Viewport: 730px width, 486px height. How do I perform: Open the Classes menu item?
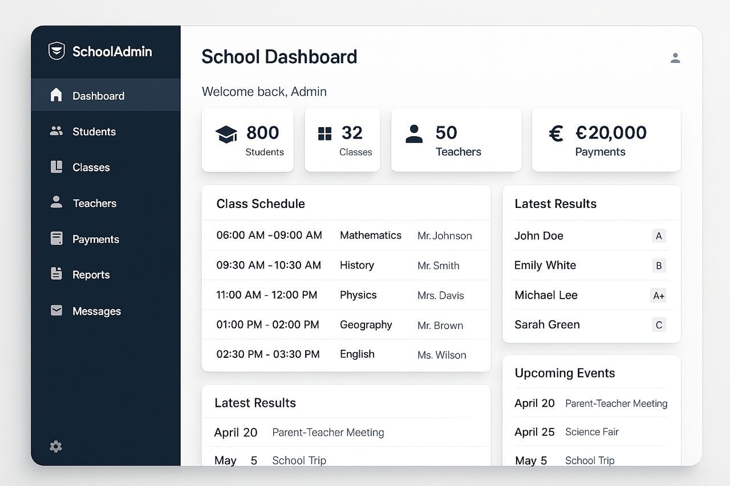[x=106, y=168]
